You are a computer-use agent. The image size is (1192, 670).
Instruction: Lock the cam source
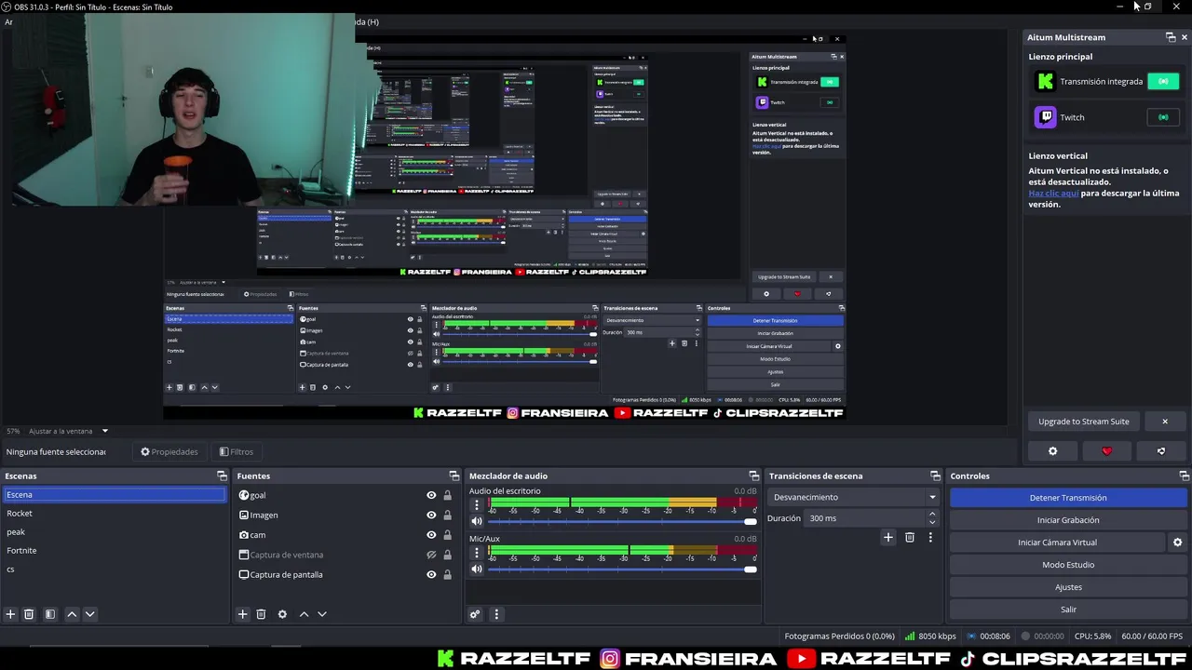coord(447,535)
